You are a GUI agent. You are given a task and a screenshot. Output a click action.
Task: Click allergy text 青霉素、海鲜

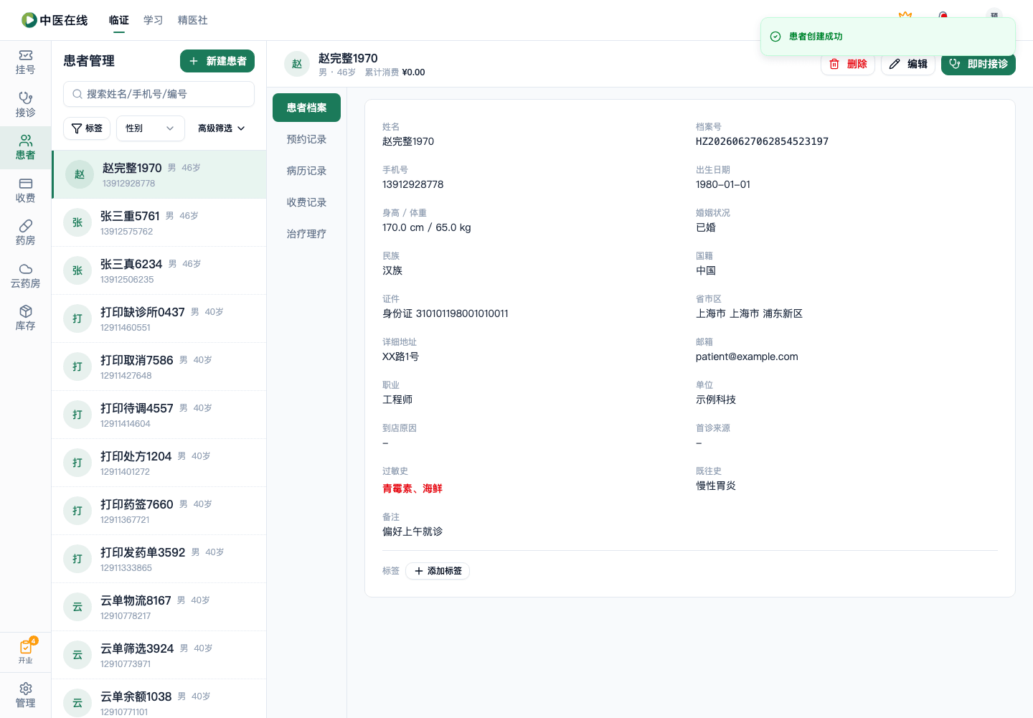click(412, 488)
